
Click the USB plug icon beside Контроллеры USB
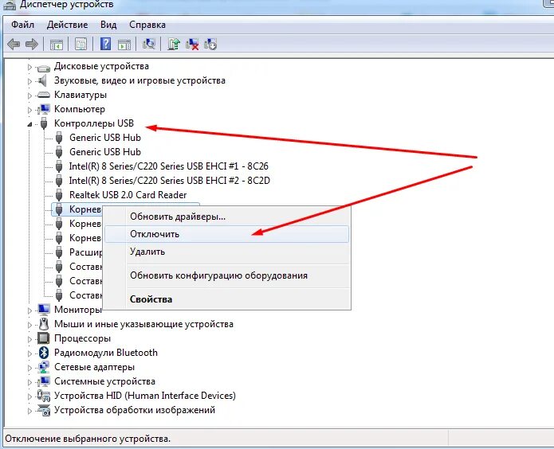pos(44,123)
